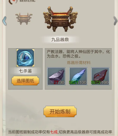
Task: Click the 七杀鉴 name label
Action: (x=25, y=71)
